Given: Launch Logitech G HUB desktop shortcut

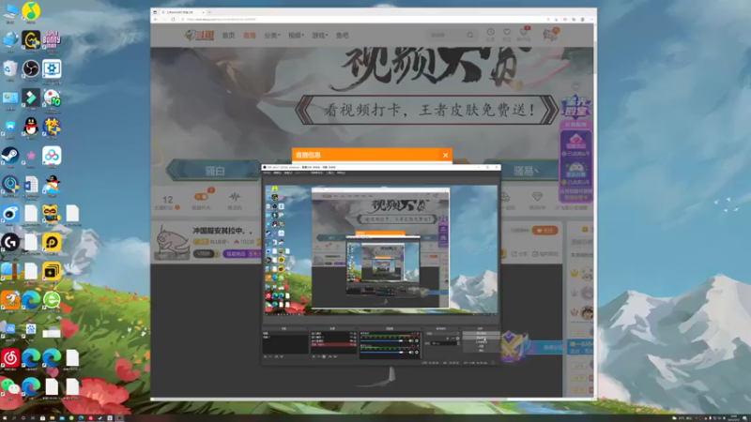Looking at the screenshot, I should 10,243.
